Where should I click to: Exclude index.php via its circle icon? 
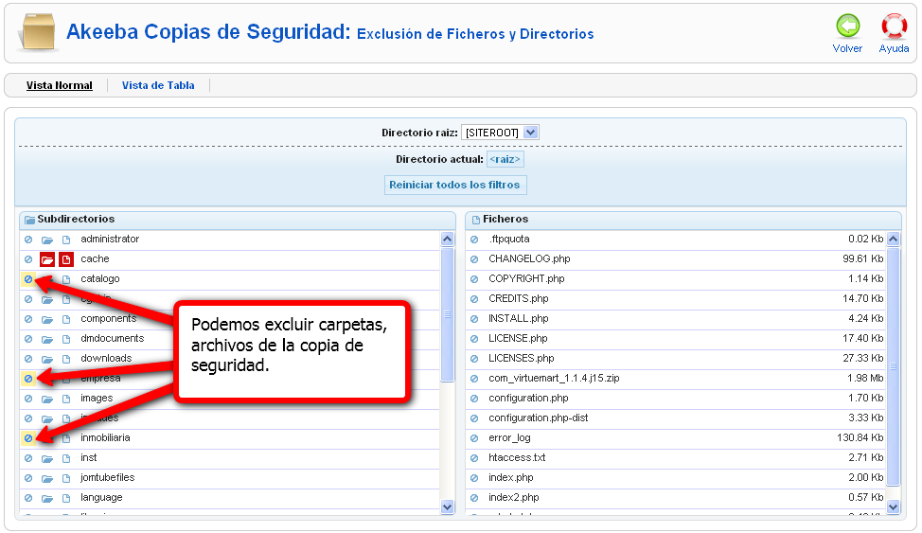point(474,478)
